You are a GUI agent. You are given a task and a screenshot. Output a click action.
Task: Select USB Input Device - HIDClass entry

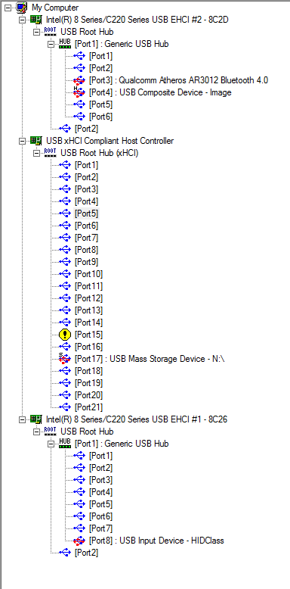click(x=156, y=541)
